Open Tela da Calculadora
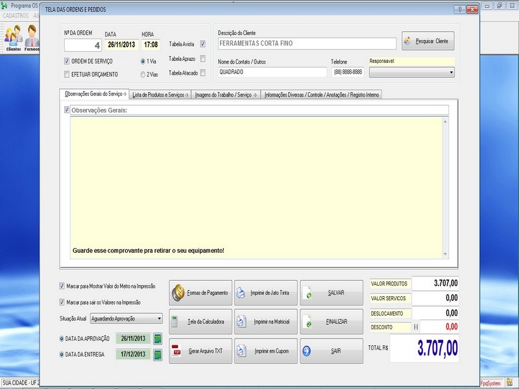This screenshot has width=519, height=389. point(200,322)
